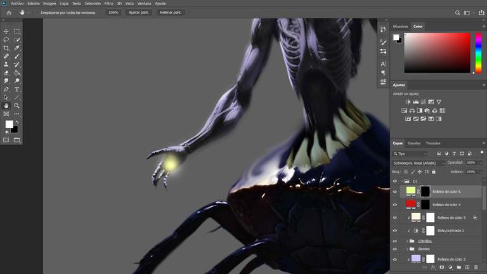
Task: Open the Capas panel options menu
Action: click(484, 143)
